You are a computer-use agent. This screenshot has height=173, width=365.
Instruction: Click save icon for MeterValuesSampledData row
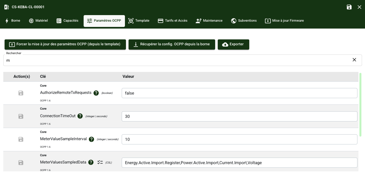(21, 162)
